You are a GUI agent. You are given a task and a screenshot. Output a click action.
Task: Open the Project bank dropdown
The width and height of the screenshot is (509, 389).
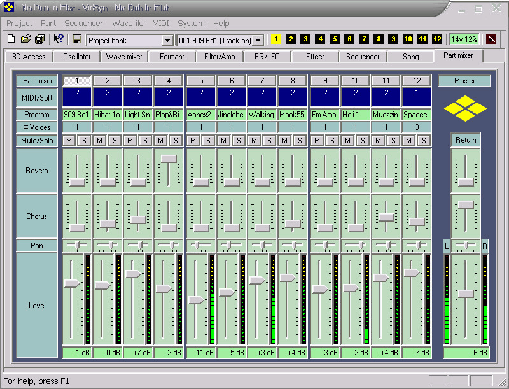click(x=167, y=41)
